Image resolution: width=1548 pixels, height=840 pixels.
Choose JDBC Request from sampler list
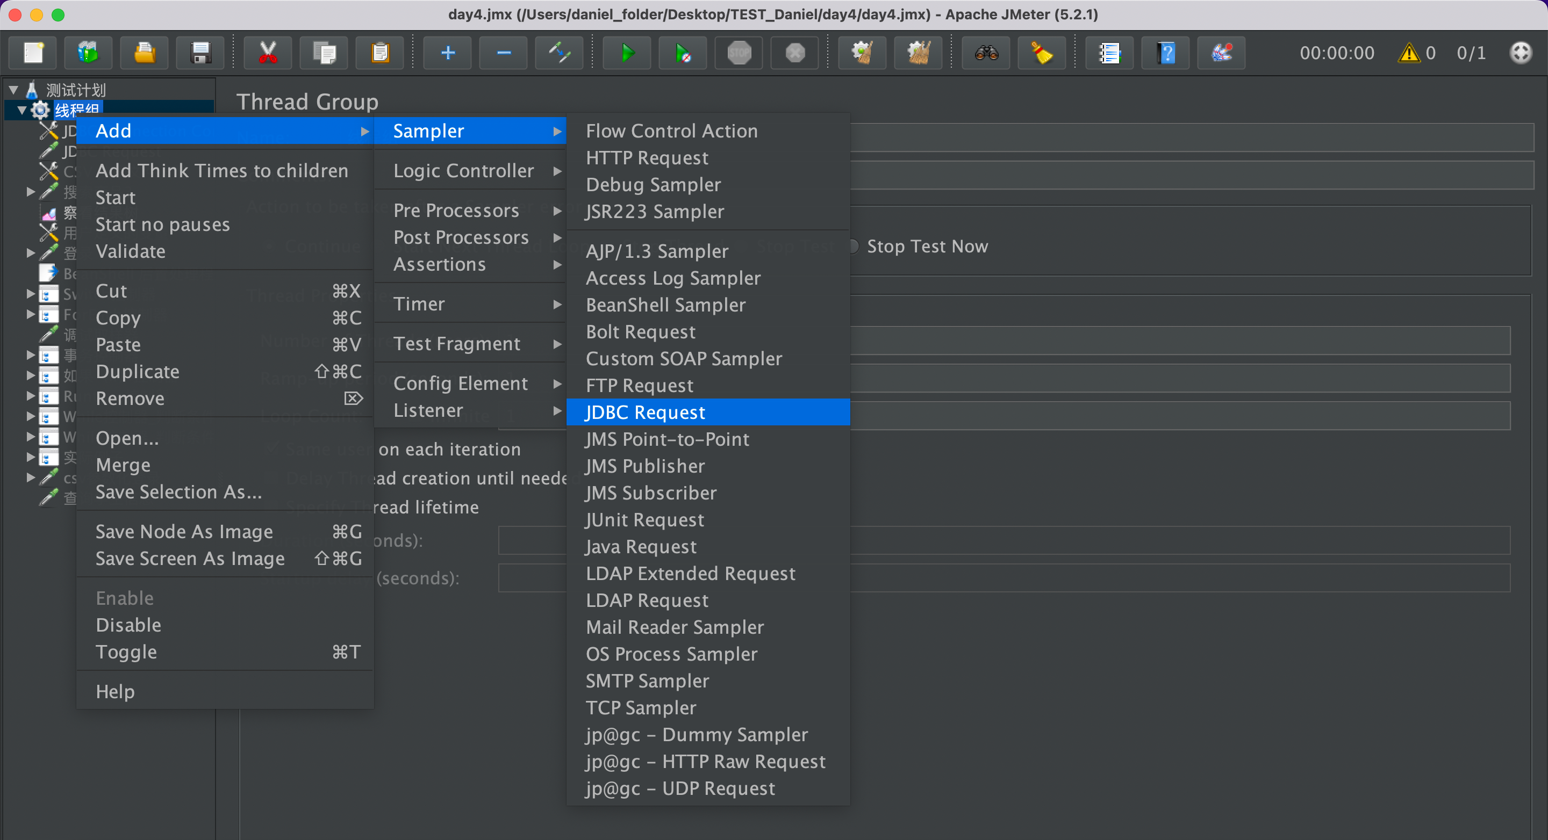point(646,412)
